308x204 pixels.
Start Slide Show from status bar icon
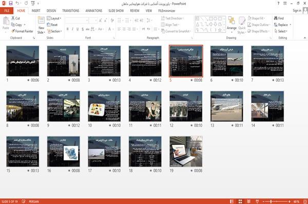click(x=257, y=201)
